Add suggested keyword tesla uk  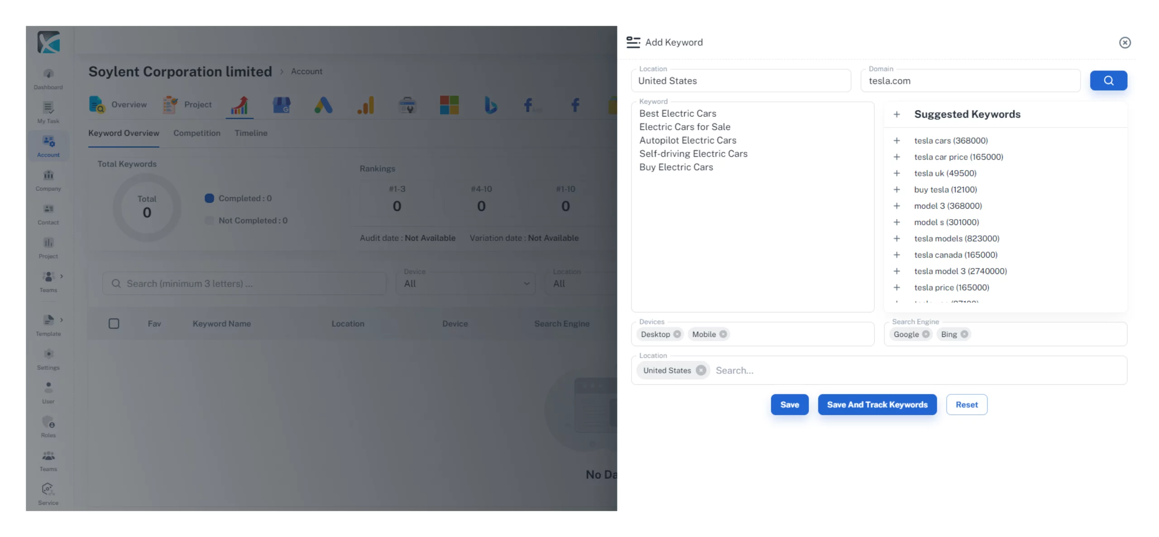tap(896, 173)
